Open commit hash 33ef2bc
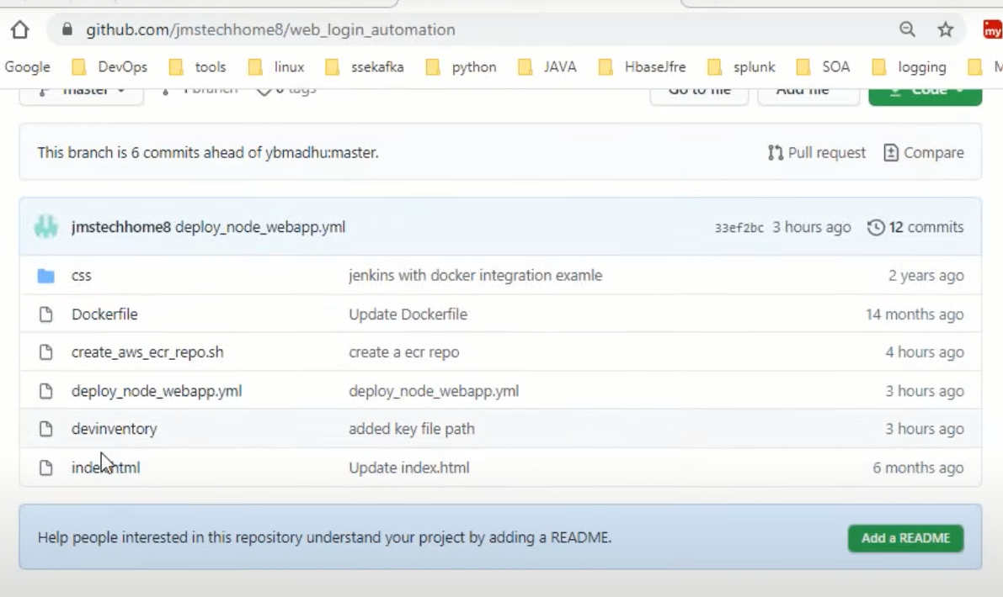Screen dimensions: 1003x597 (x=739, y=228)
